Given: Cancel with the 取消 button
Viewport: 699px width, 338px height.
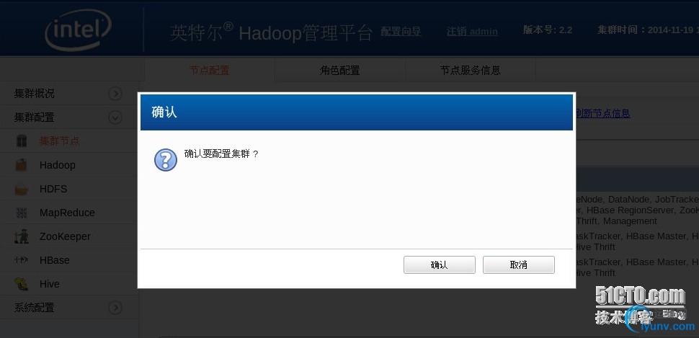Looking at the screenshot, I should click(x=519, y=265).
